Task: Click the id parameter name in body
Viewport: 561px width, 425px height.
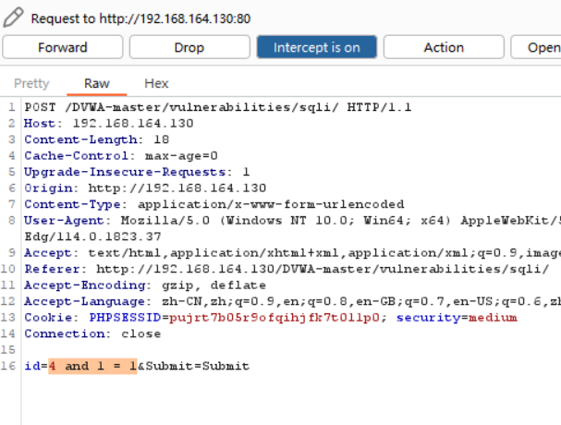Action: point(32,366)
